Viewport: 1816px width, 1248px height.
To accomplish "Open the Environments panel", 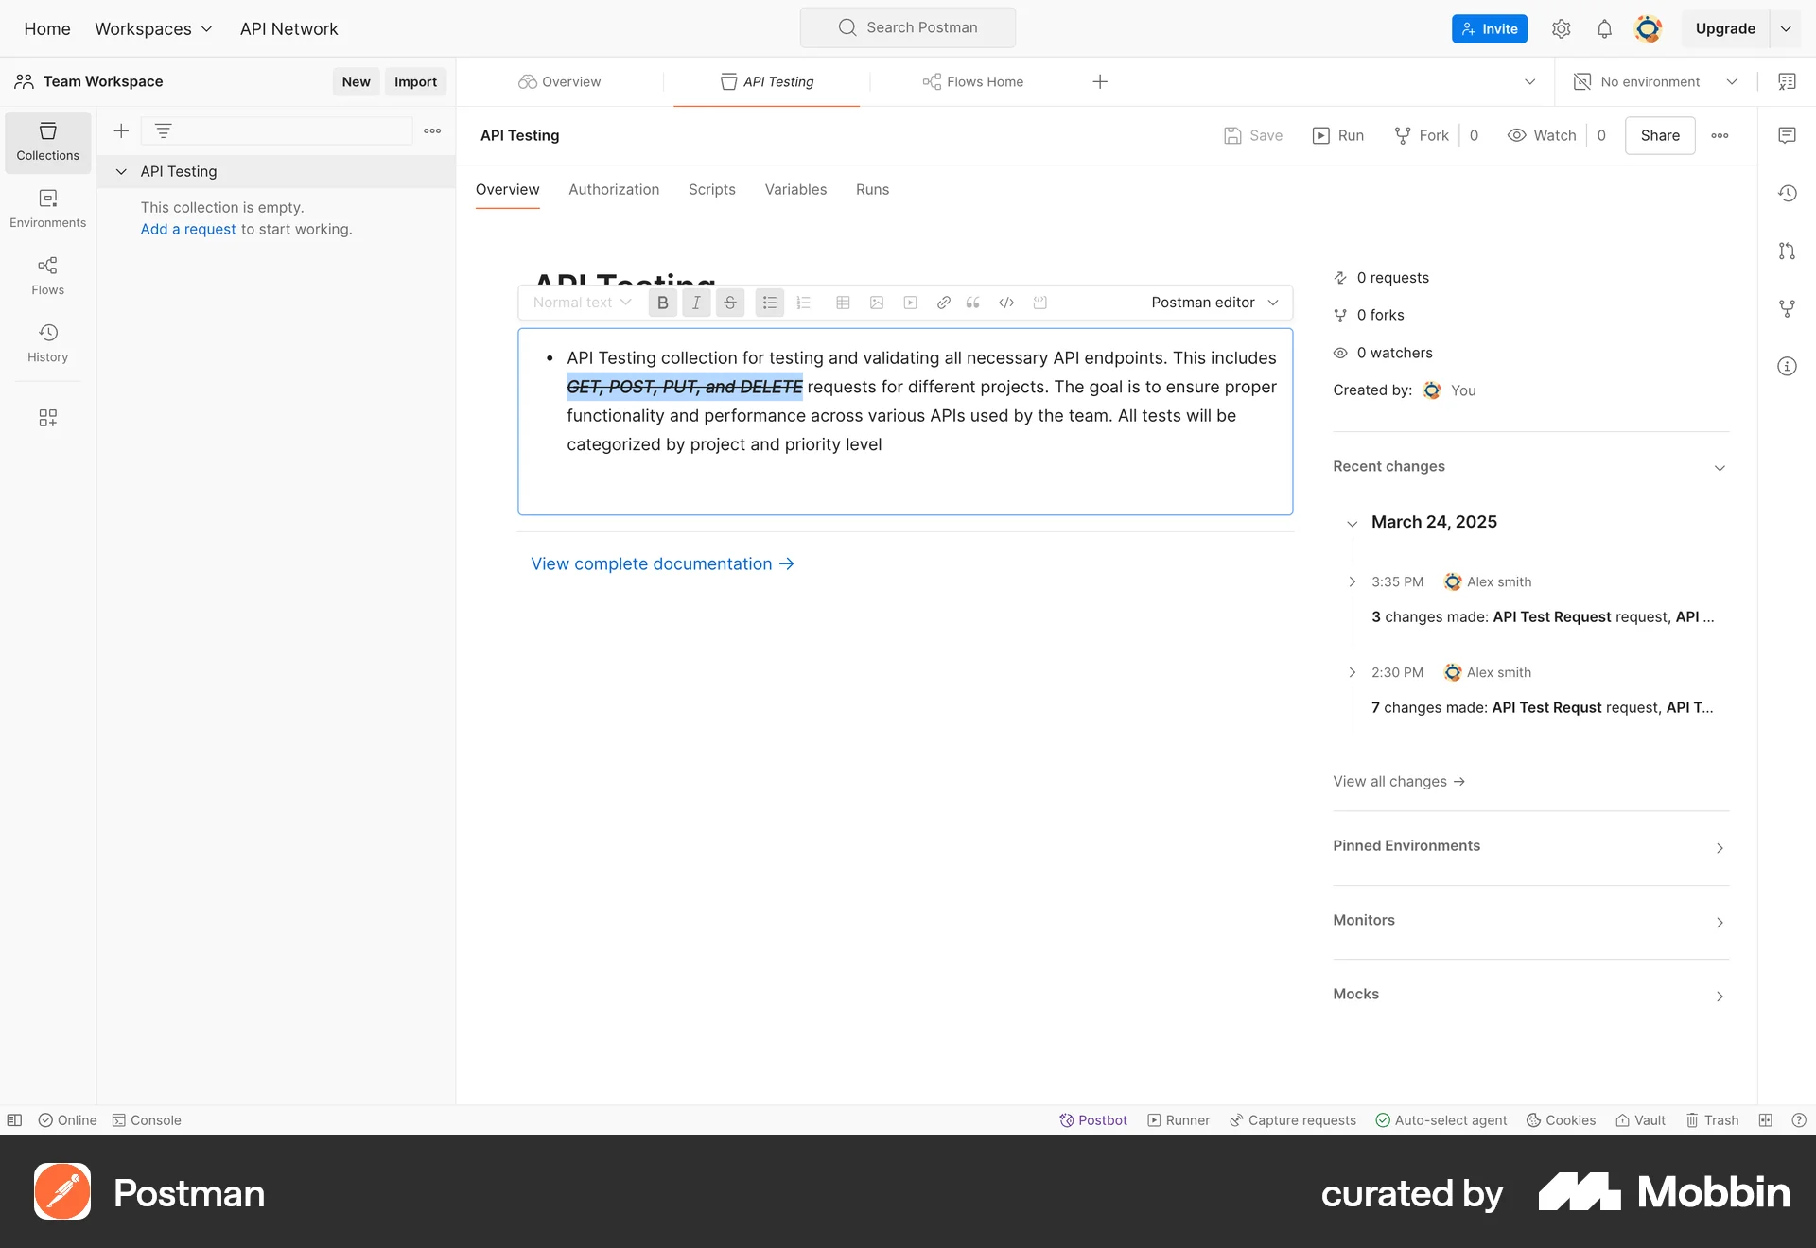I will tap(47, 209).
